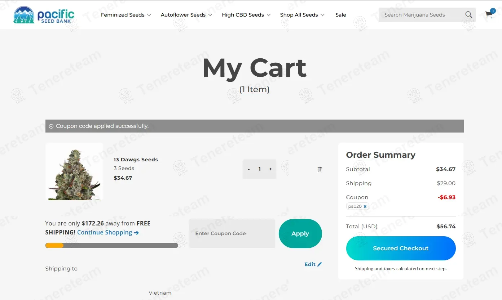
Task: Expand the High CBD Seeds menu
Action: tap(246, 15)
